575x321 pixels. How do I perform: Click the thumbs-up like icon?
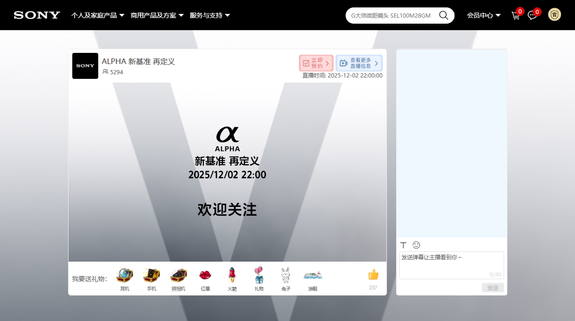(x=373, y=275)
